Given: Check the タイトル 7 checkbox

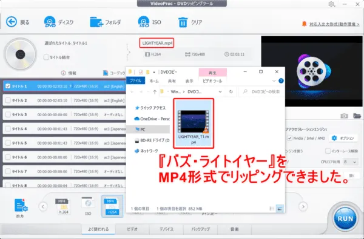Looking at the screenshot, I should (x=8, y=171).
